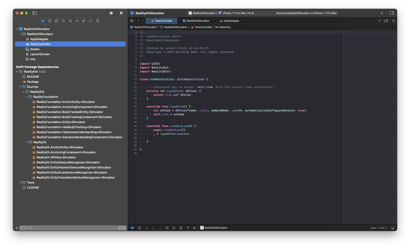The width and height of the screenshot is (410, 248).
Task: Select the Assets catalog
Action: click(x=32, y=49)
